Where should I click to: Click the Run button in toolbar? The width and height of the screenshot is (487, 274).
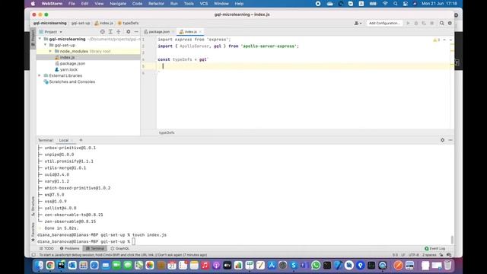tap(408, 23)
